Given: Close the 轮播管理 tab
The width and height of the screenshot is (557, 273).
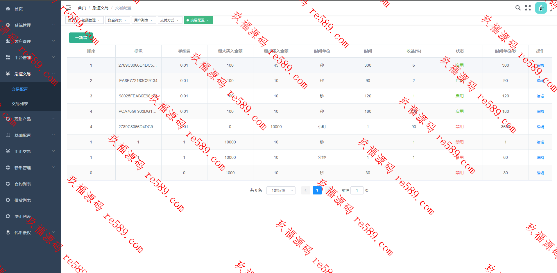Looking at the screenshot, I should point(99,20).
